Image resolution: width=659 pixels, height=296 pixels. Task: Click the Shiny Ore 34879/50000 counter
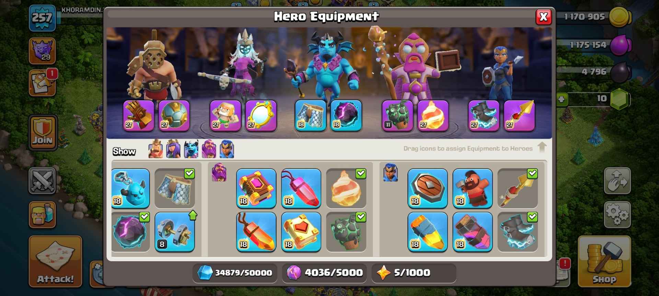pos(235,273)
